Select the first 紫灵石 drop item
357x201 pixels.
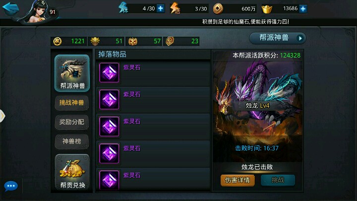(x=153, y=72)
